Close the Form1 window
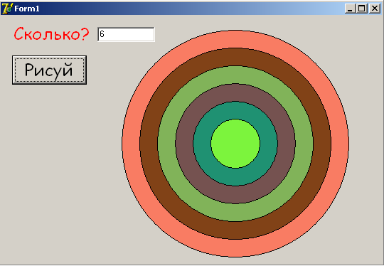The image size is (384, 266). click(375, 9)
